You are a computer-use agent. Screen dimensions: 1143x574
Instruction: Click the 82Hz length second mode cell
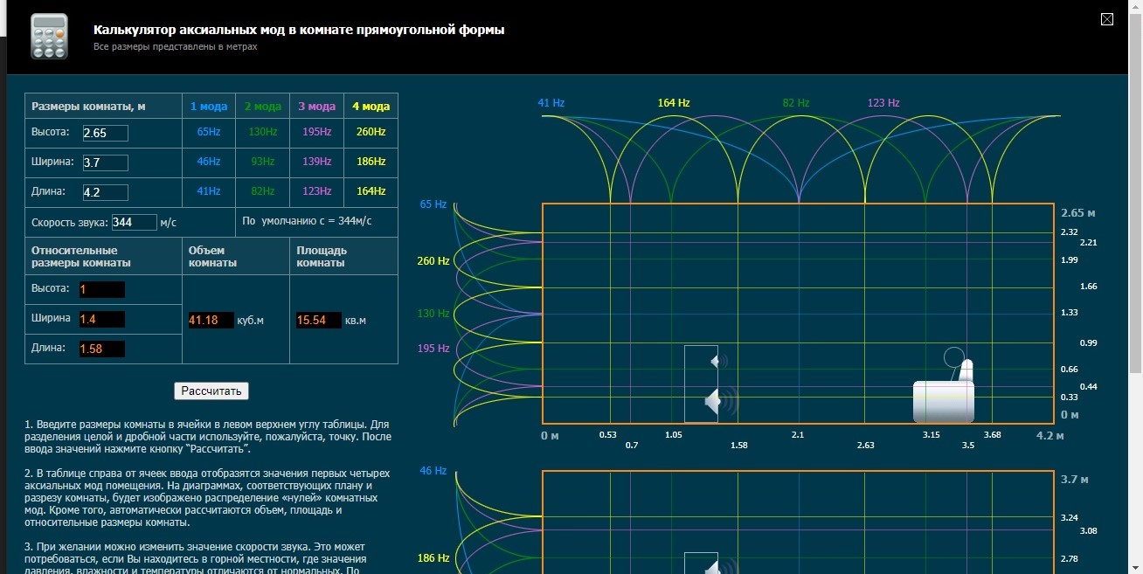click(263, 191)
